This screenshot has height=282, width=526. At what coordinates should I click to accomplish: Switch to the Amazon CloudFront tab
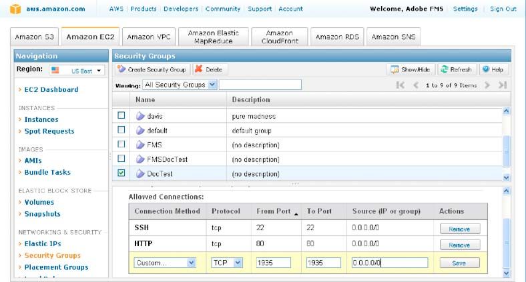(x=280, y=37)
